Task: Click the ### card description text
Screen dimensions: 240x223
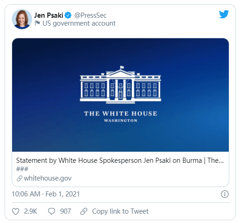Action: 22,169
